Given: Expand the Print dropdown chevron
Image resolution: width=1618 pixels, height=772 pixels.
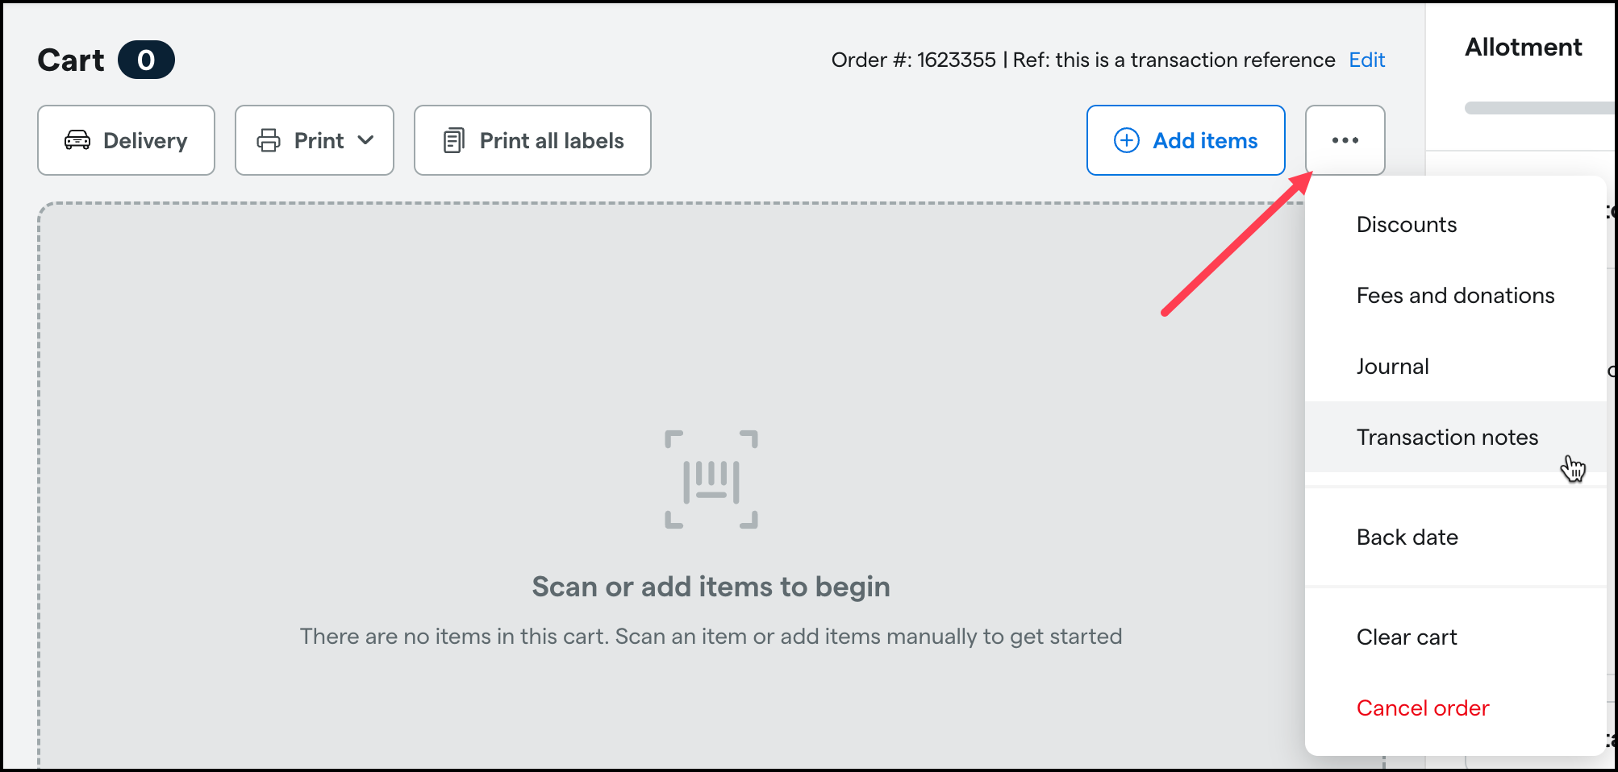Looking at the screenshot, I should click(x=367, y=139).
